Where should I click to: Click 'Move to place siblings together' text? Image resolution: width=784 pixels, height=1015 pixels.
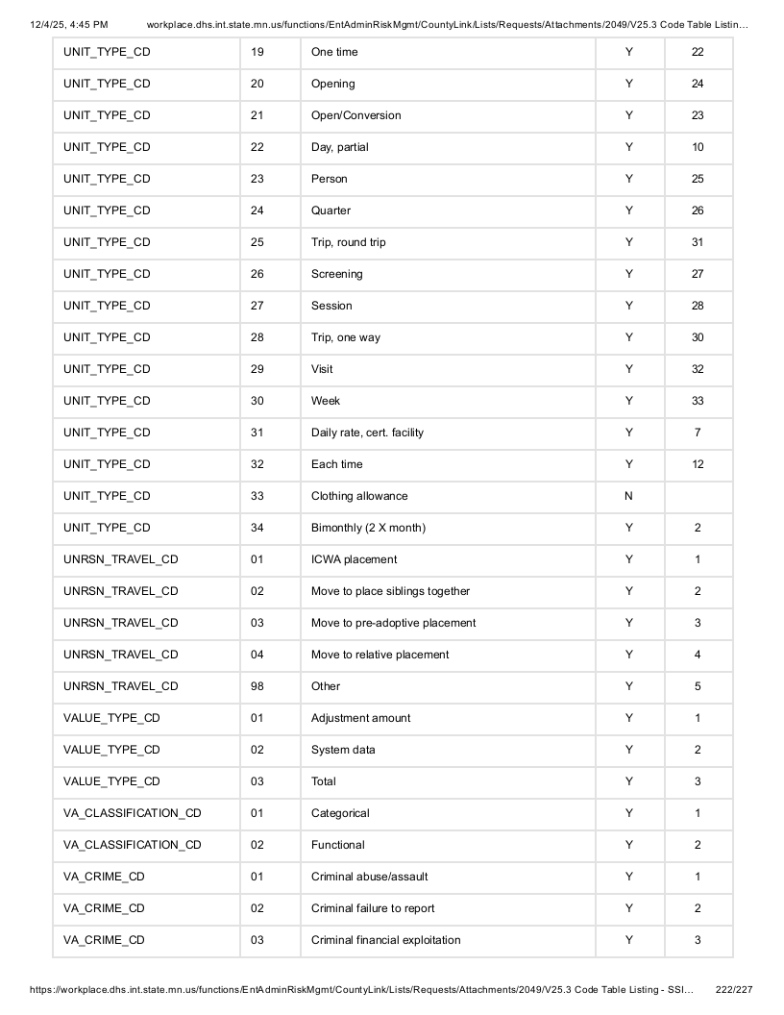[x=390, y=591]
